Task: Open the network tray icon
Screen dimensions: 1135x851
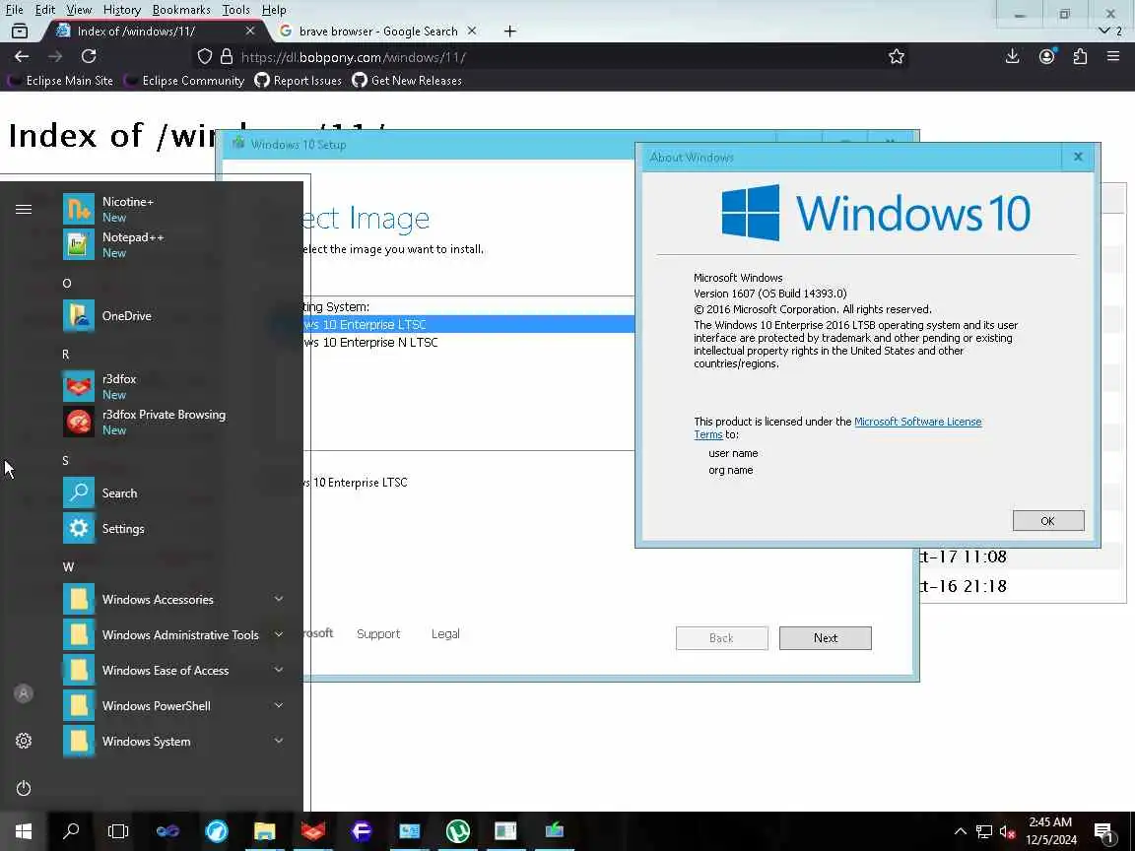Action: pos(983,831)
